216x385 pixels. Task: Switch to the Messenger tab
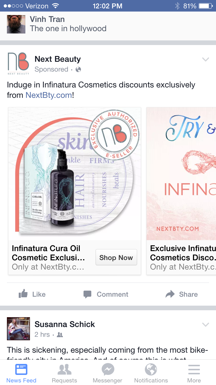click(108, 373)
